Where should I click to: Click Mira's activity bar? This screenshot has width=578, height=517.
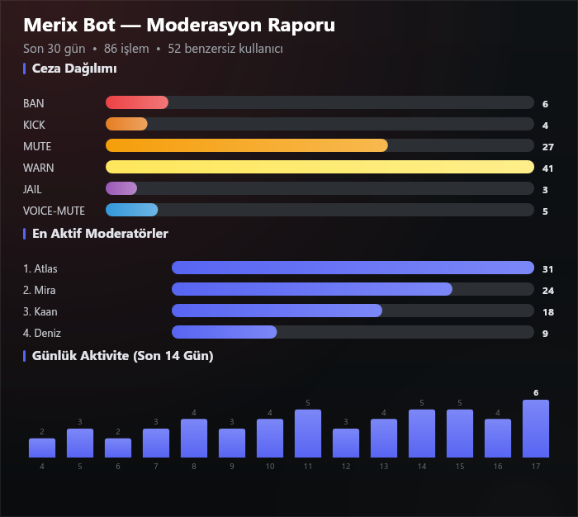[x=312, y=289]
